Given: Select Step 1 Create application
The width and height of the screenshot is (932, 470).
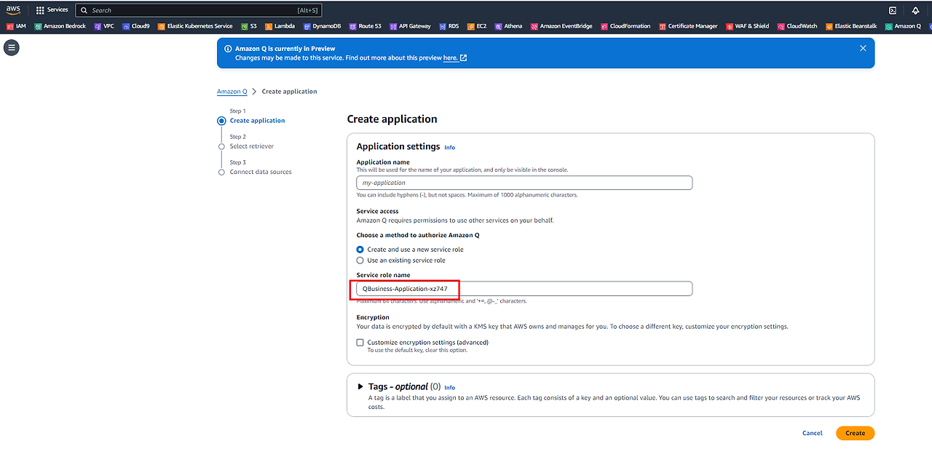Looking at the screenshot, I should 257,121.
